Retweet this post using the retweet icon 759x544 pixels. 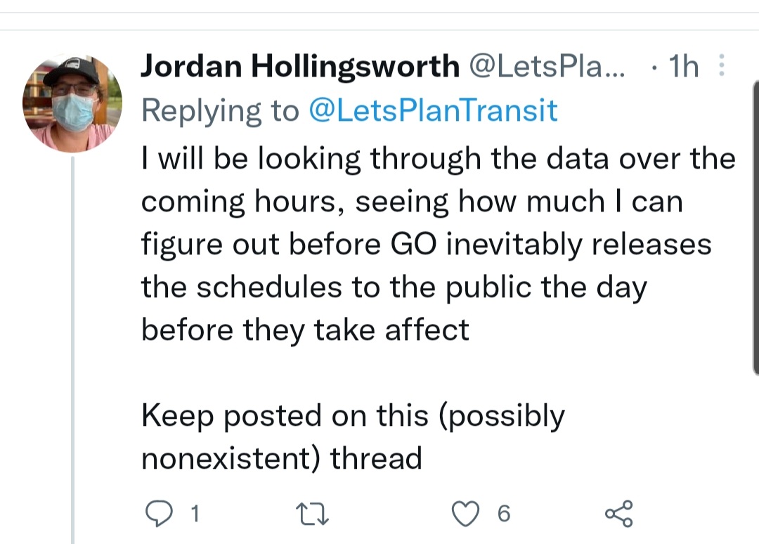(313, 514)
